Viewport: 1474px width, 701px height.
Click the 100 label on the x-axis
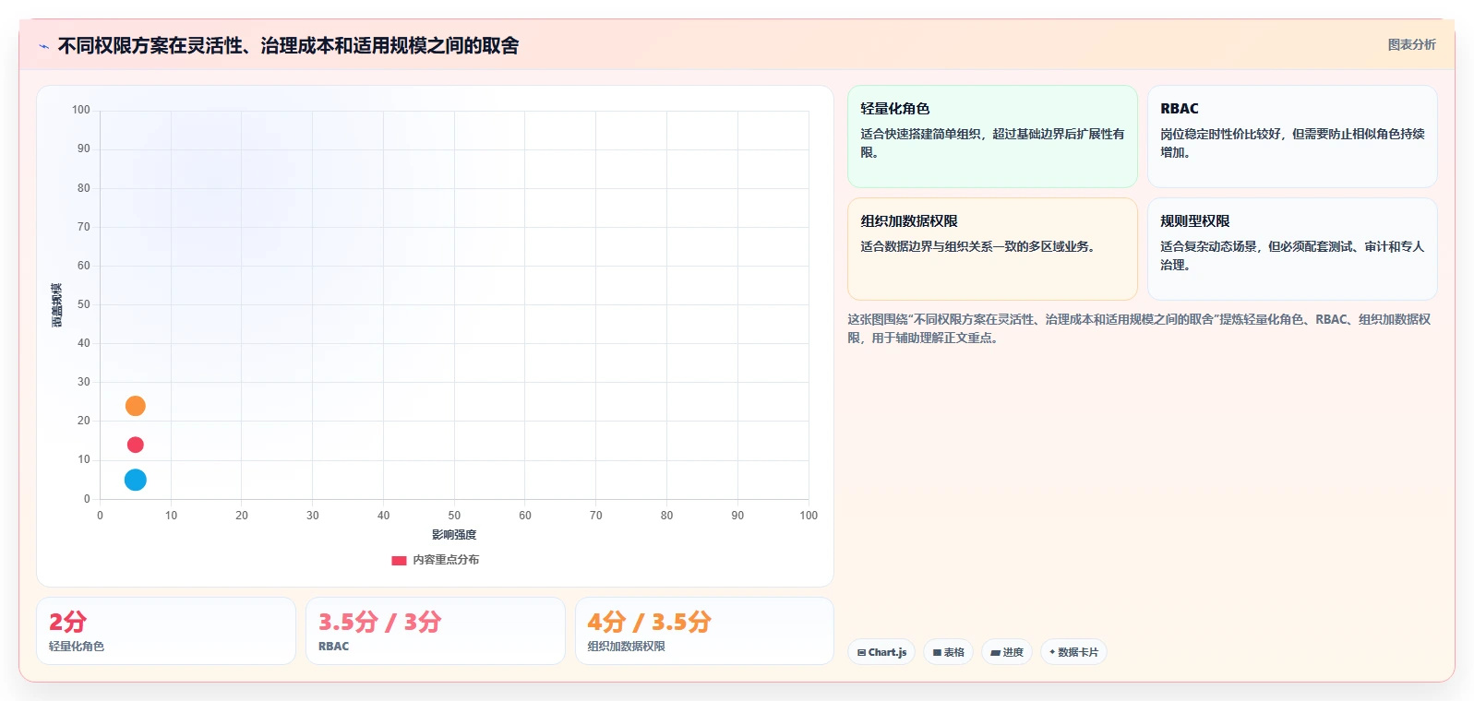(809, 516)
